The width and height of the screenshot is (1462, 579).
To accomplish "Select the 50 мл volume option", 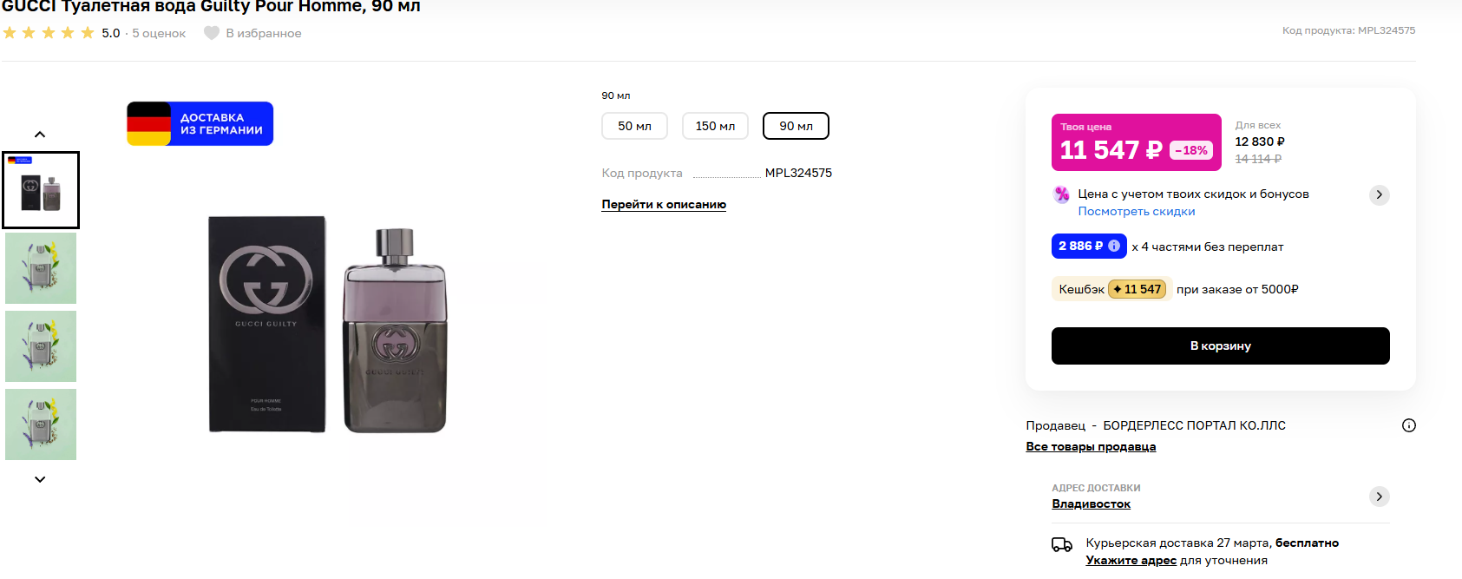I will (634, 126).
